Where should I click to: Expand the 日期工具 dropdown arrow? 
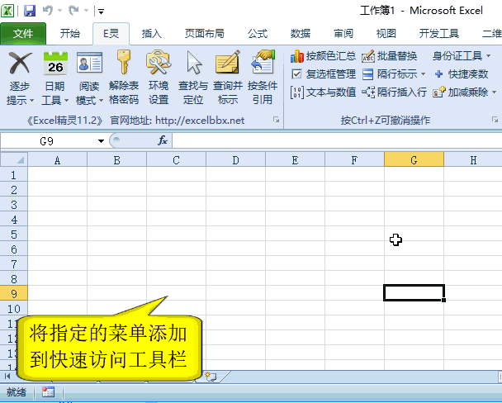[x=66, y=101]
